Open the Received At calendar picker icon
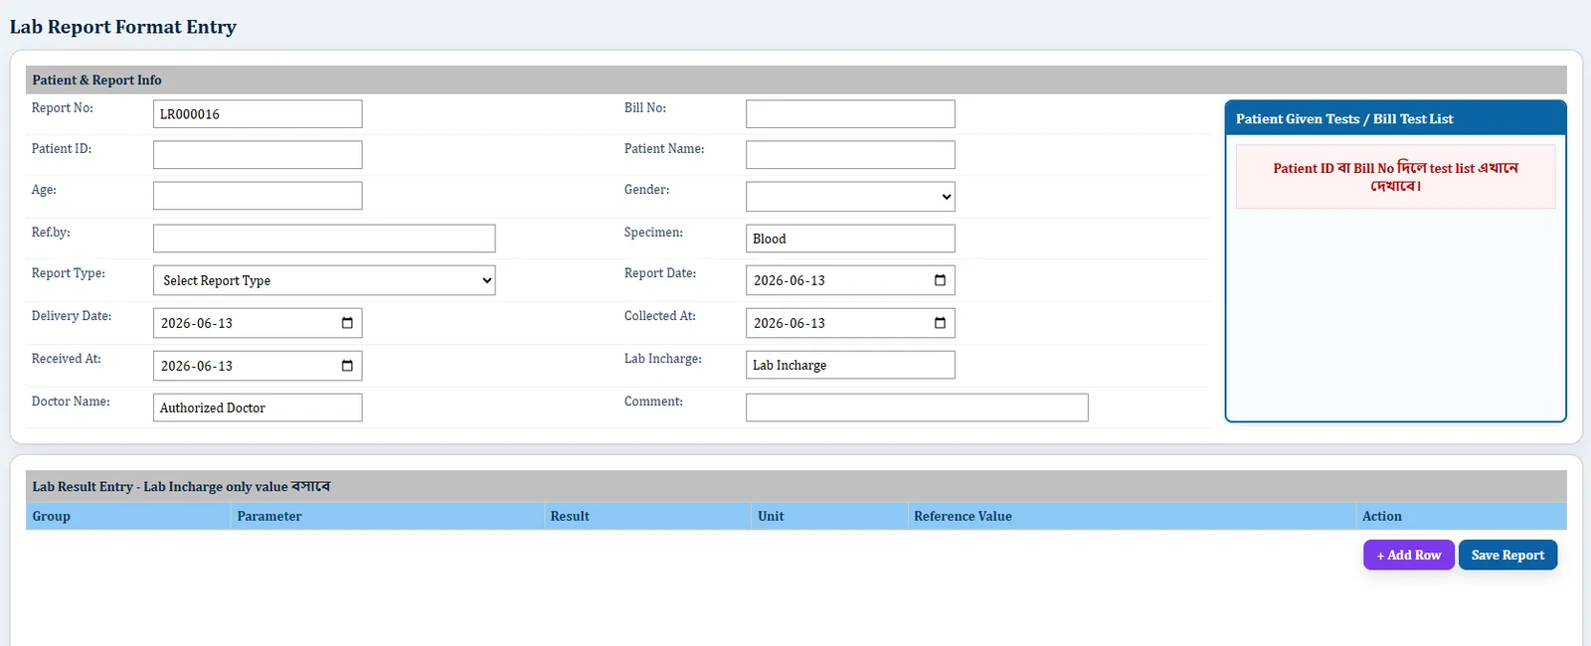The height and width of the screenshot is (646, 1591). pyautogui.click(x=347, y=366)
